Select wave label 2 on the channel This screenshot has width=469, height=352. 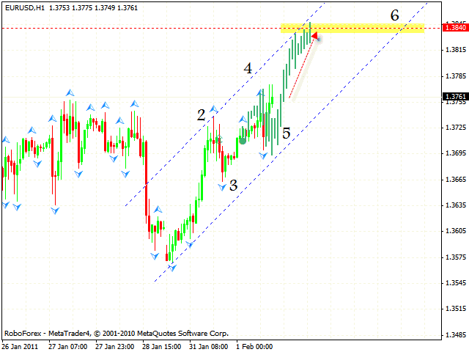click(x=201, y=115)
